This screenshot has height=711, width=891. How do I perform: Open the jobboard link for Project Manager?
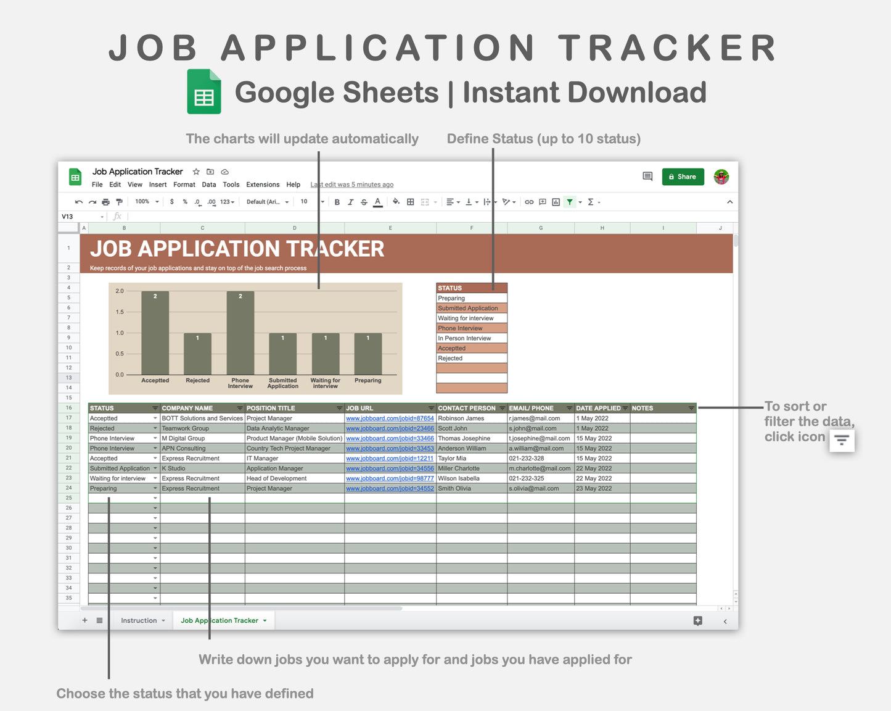click(390, 418)
